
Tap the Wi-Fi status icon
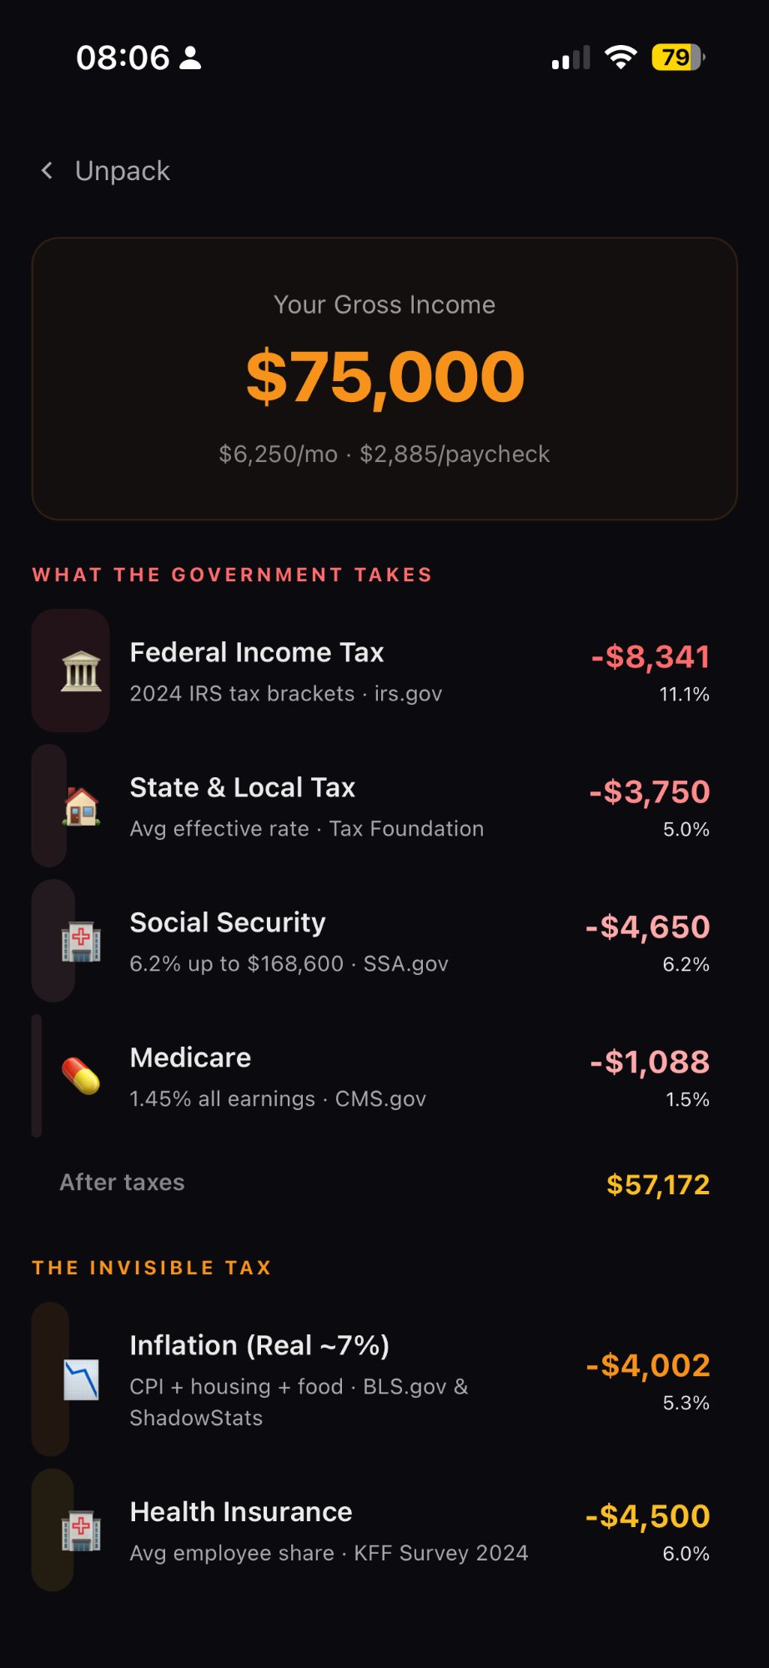click(620, 58)
